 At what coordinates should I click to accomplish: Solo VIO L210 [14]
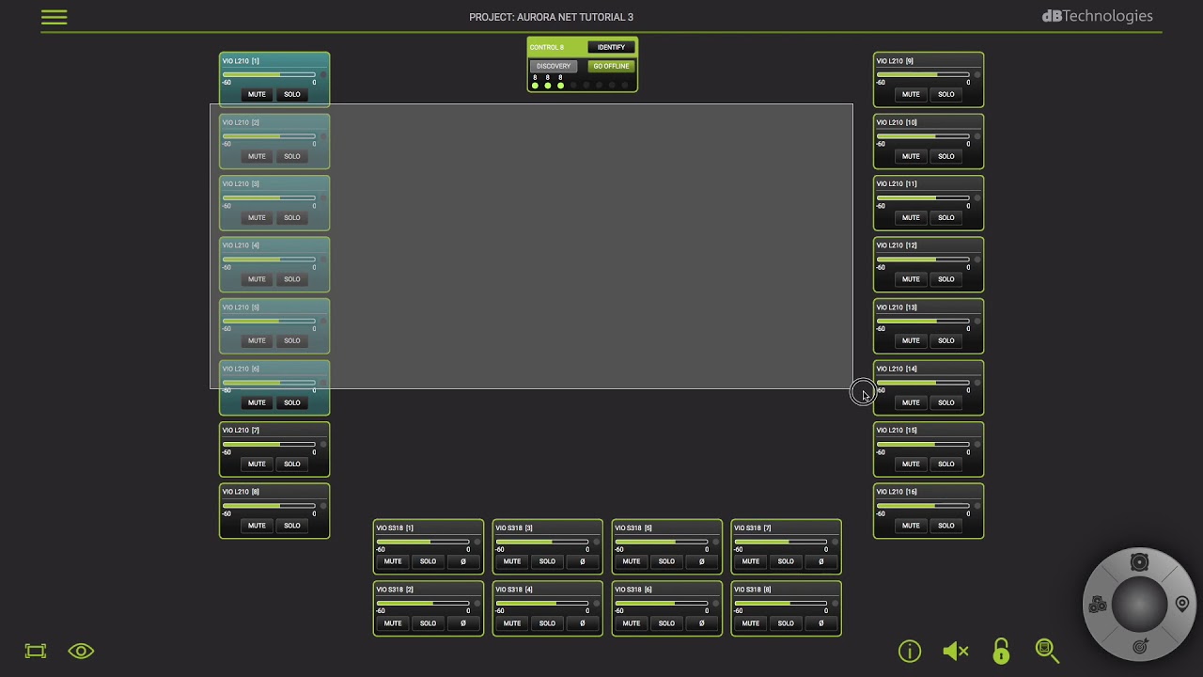[x=946, y=402]
